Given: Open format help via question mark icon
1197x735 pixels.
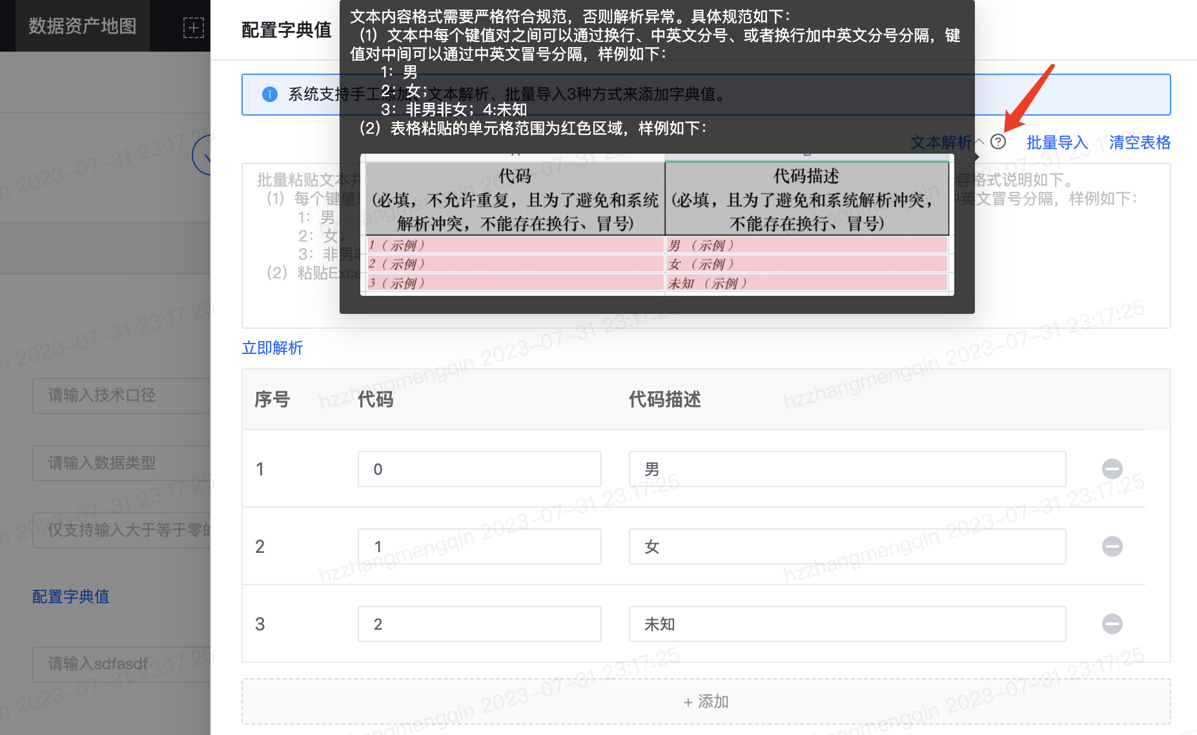Looking at the screenshot, I should 998,142.
